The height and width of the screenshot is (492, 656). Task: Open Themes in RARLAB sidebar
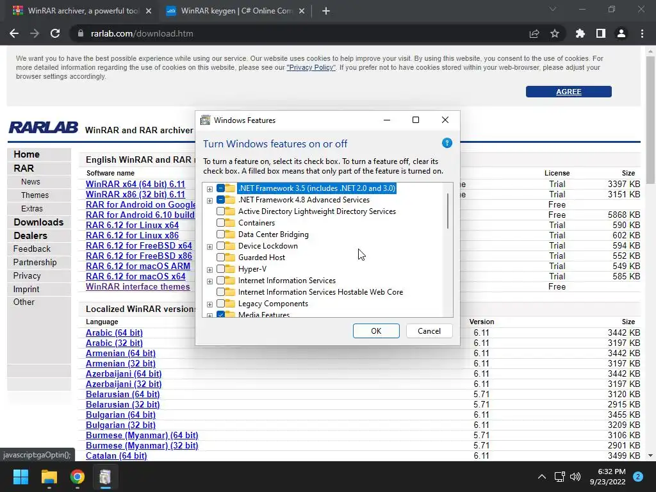point(35,195)
